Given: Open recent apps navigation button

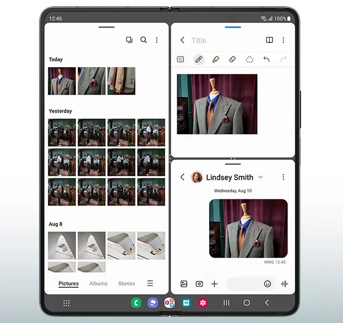Looking at the screenshot, I should click(x=226, y=303).
